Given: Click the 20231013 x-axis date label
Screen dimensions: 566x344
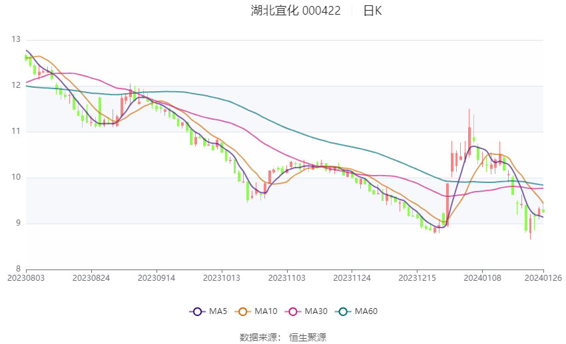Looking at the screenshot, I should [x=222, y=278].
